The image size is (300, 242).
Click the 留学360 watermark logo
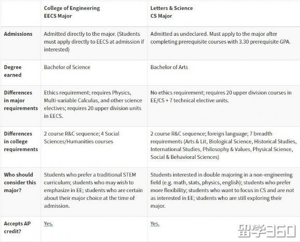[267, 231]
